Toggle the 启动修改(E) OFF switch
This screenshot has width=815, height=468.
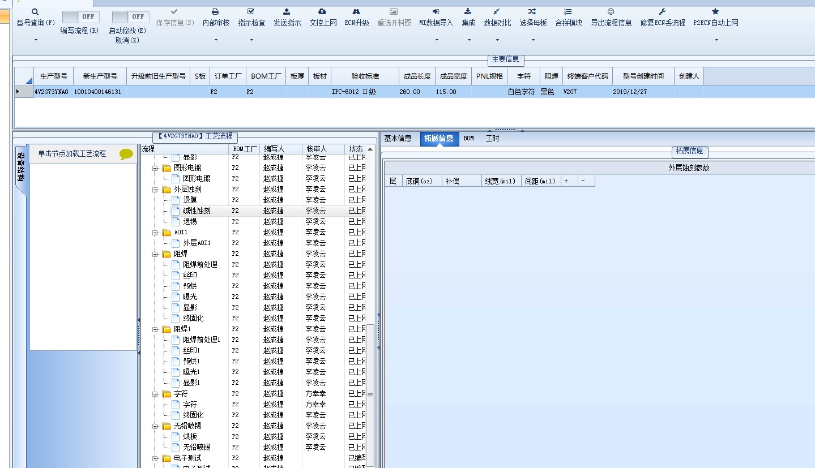[130, 17]
